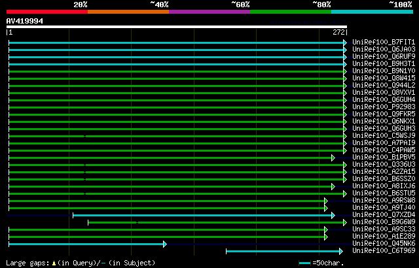Screen dimensions: 419x268
Task: Click the UniRef100_A2ZA15 label
Action: point(384,172)
